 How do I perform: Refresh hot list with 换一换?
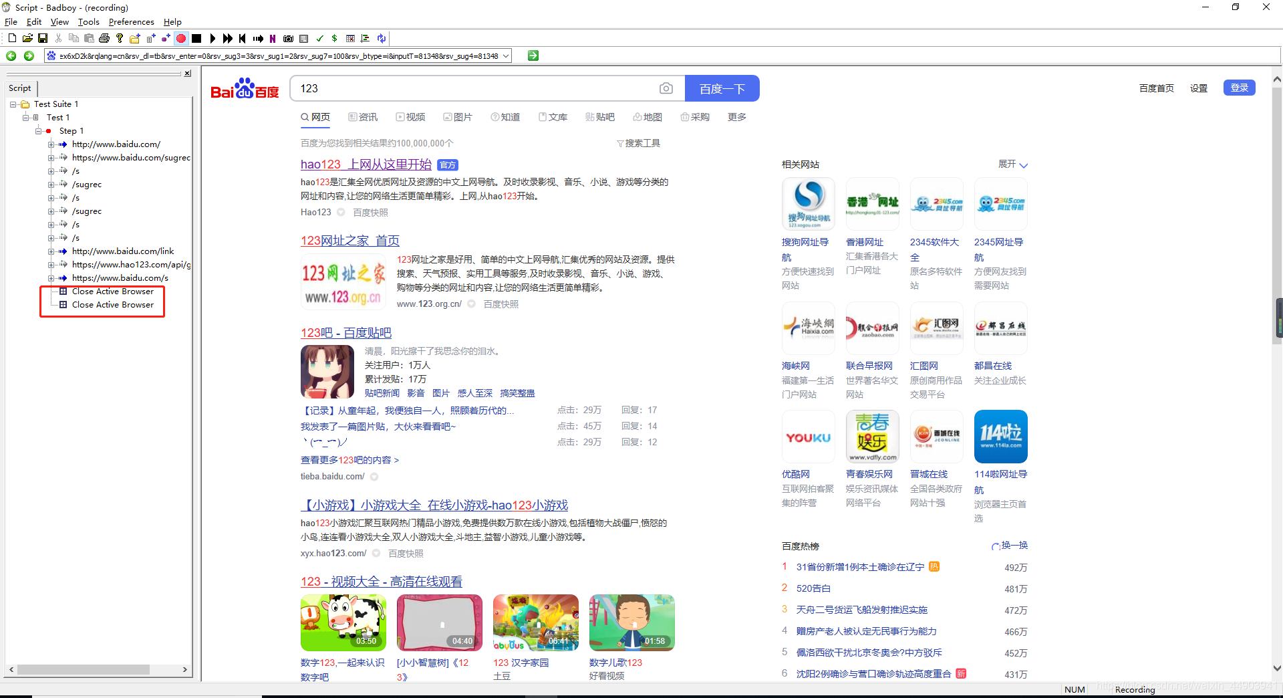point(1010,546)
